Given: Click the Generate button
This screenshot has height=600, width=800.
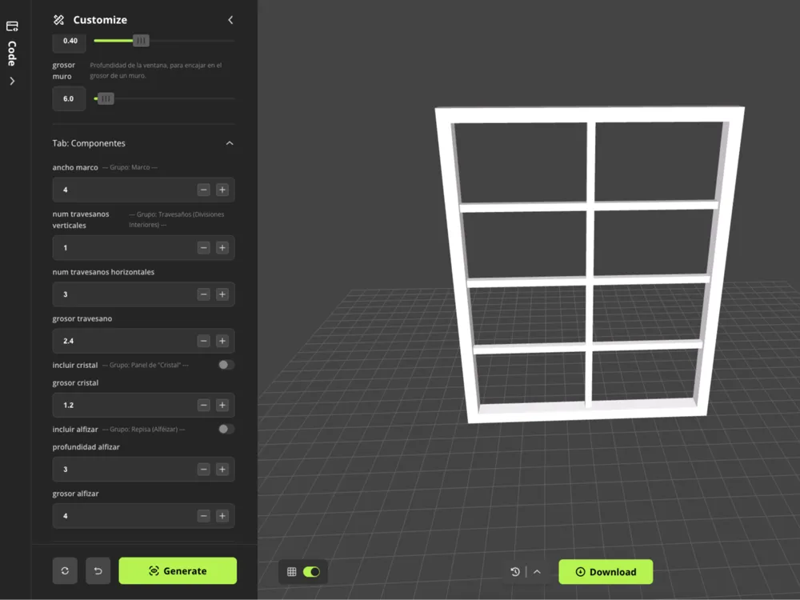Looking at the screenshot, I should pos(178,571).
